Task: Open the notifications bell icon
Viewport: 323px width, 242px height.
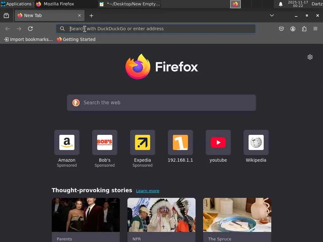Action: point(280,4)
